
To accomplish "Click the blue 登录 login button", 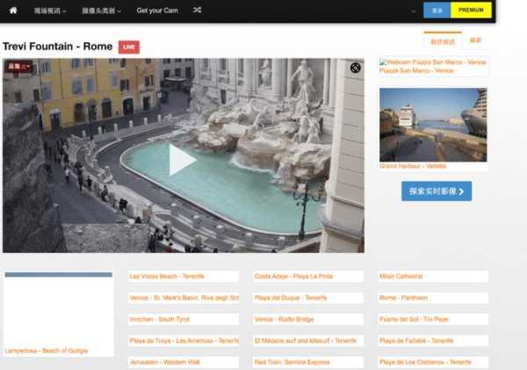I will pos(437,11).
